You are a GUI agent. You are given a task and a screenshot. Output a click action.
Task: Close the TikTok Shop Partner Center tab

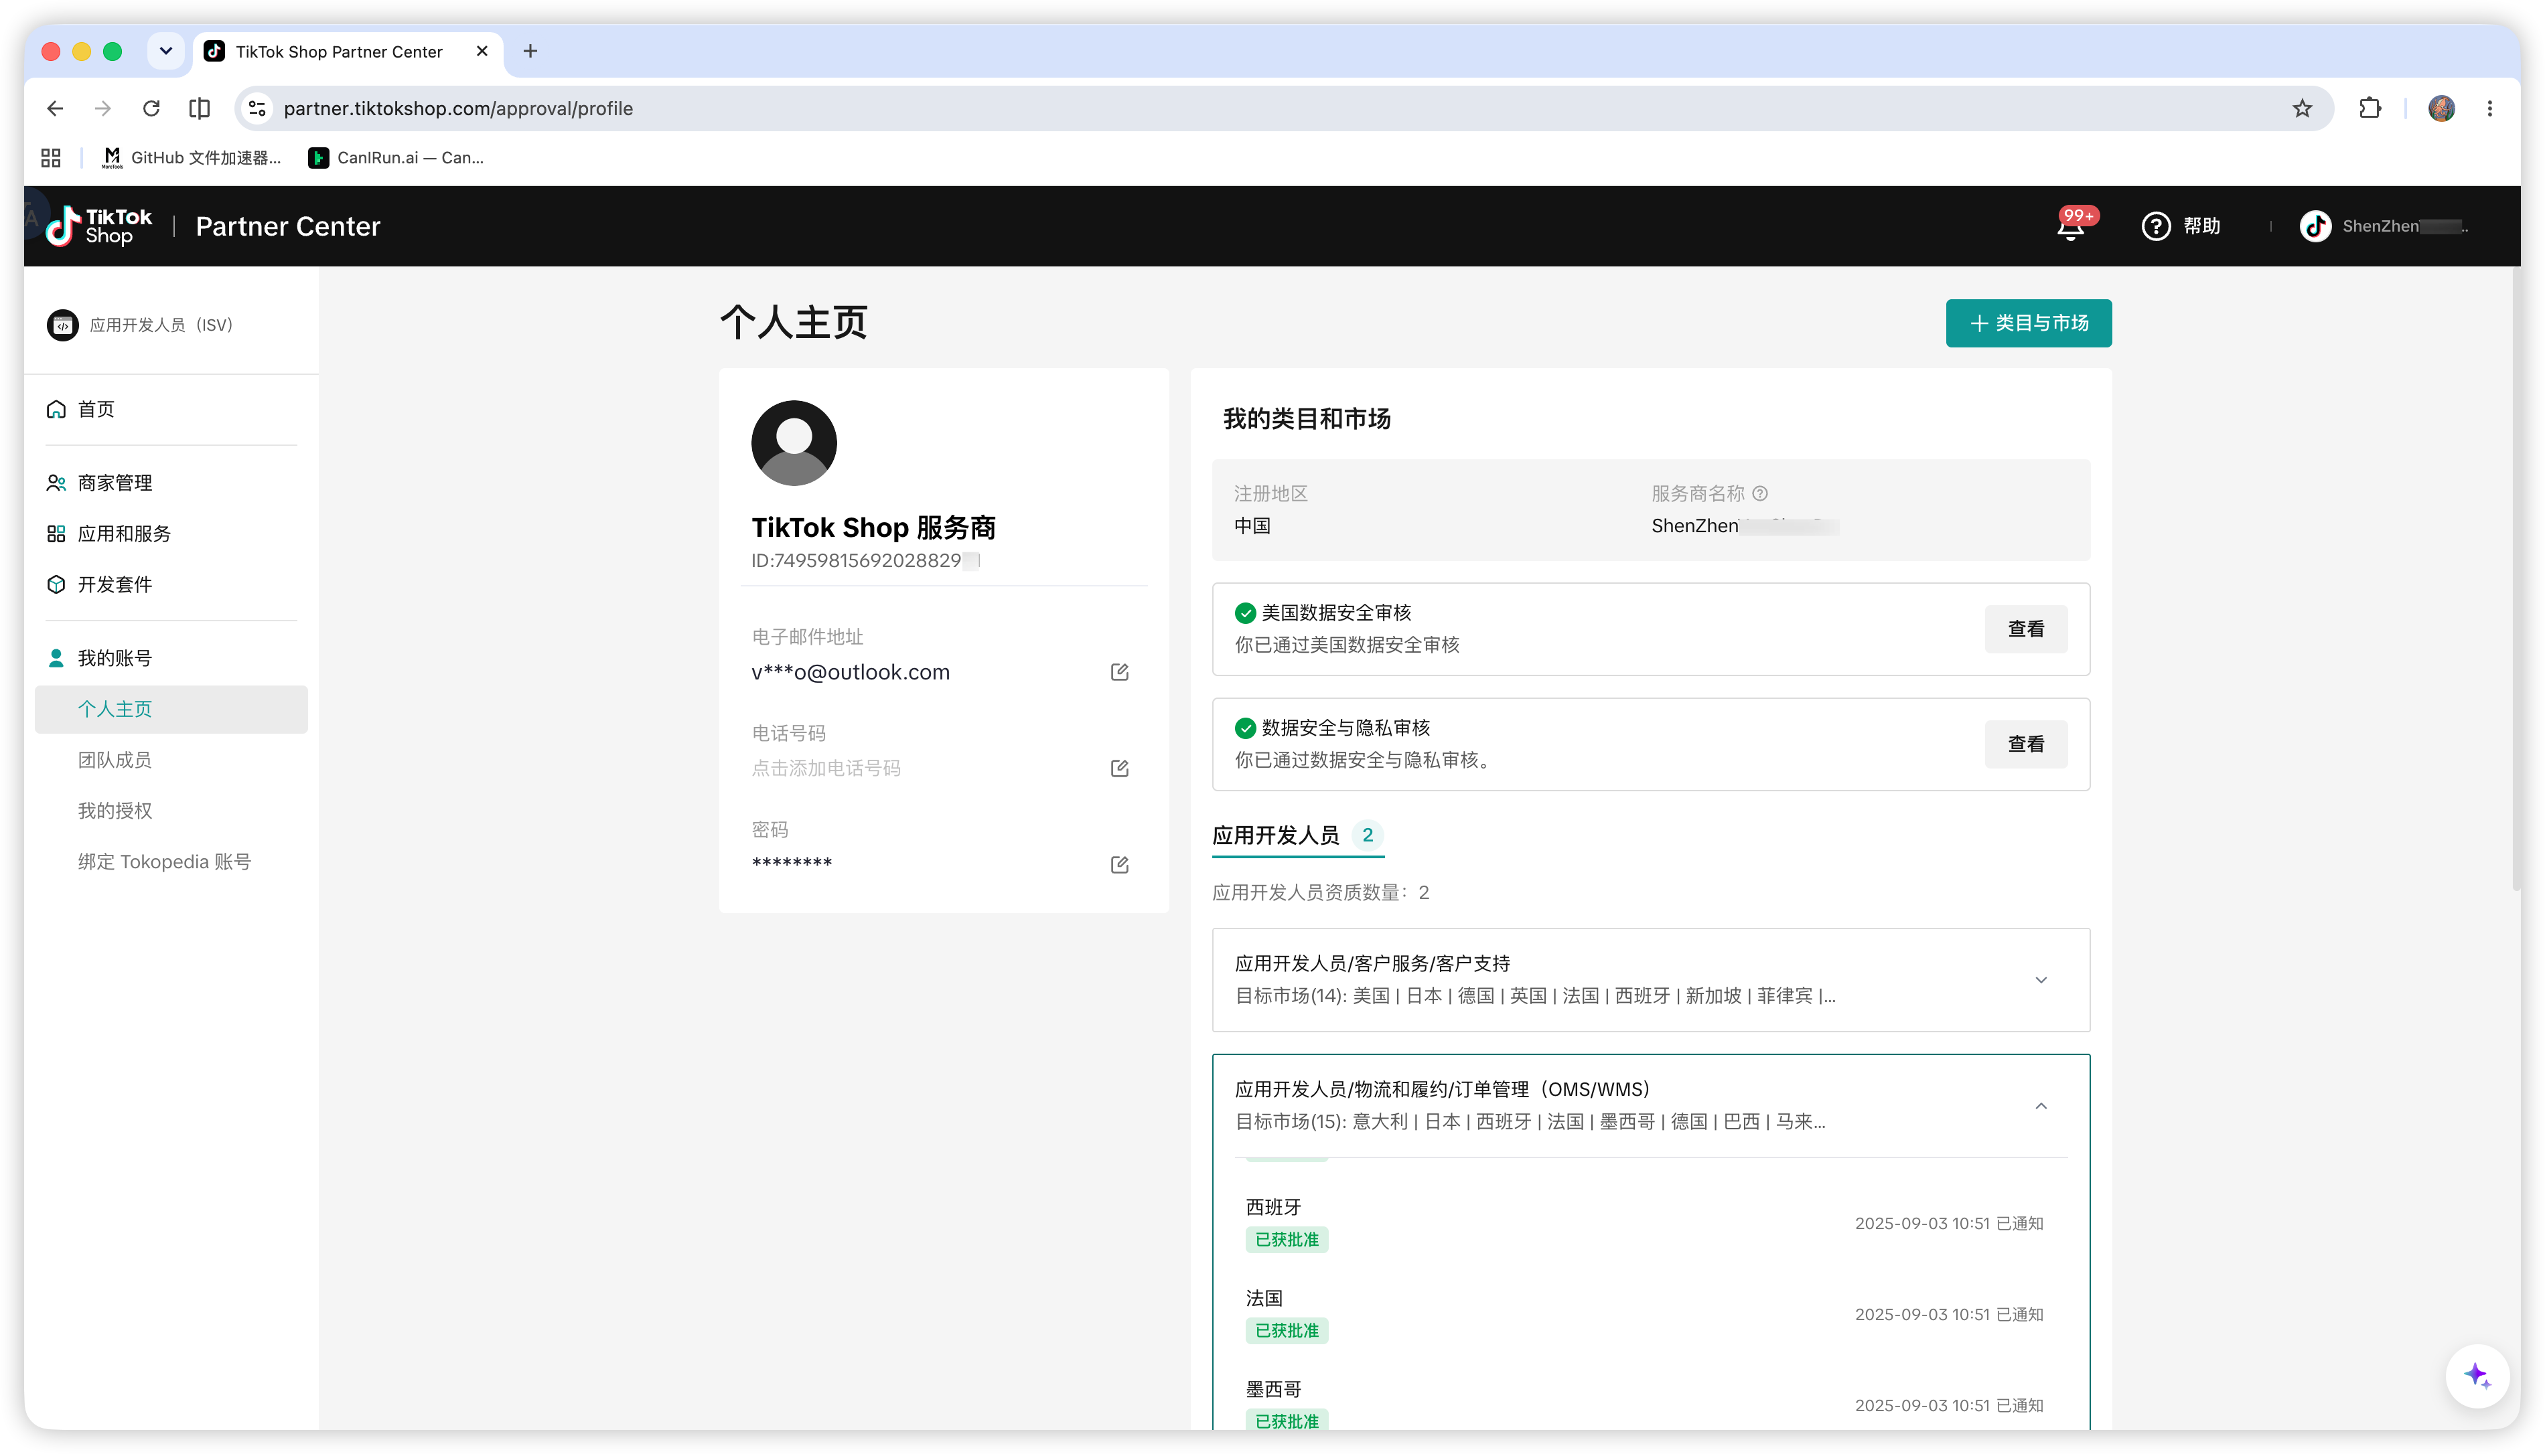click(x=482, y=51)
